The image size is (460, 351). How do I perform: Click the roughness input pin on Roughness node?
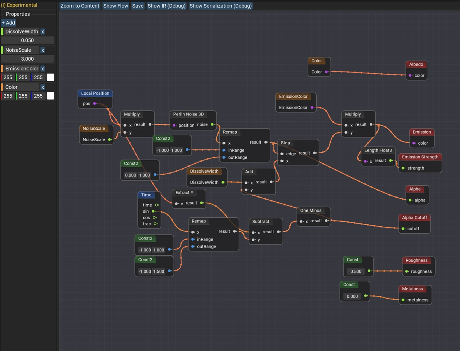click(x=407, y=271)
